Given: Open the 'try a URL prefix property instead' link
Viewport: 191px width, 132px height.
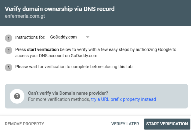Looking at the screenshot, I should 123,99.
